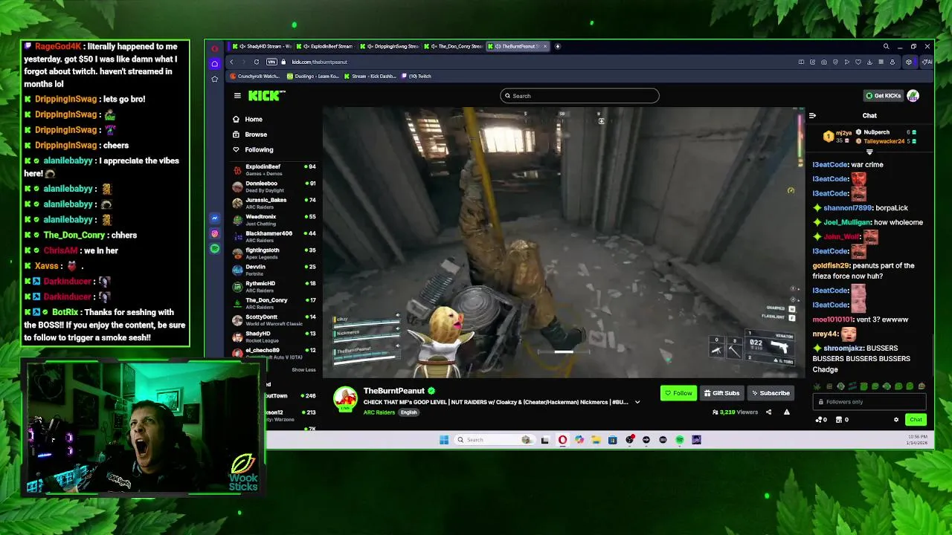
Task: Follow TheBurntPeanut channel
Action: coord(678,393)
